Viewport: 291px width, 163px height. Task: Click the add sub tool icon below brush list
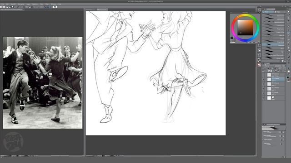(282, 61)
